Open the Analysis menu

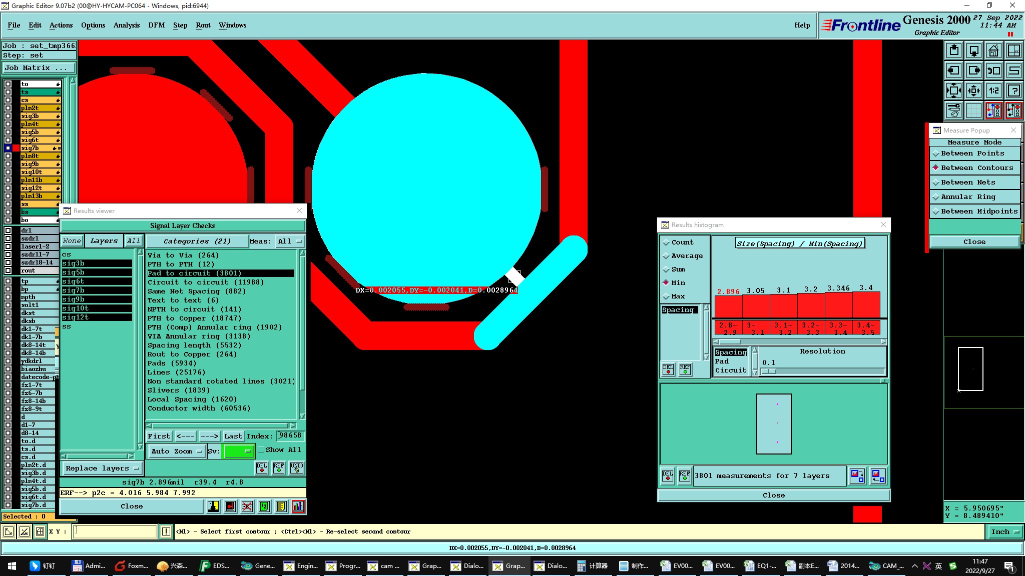tap(126, 25)
